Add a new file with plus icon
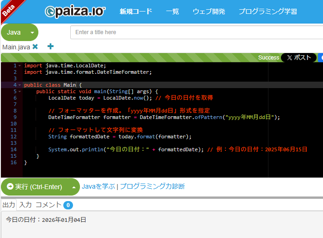The width and height of the screenshot is (323, 238). [50, 47]
